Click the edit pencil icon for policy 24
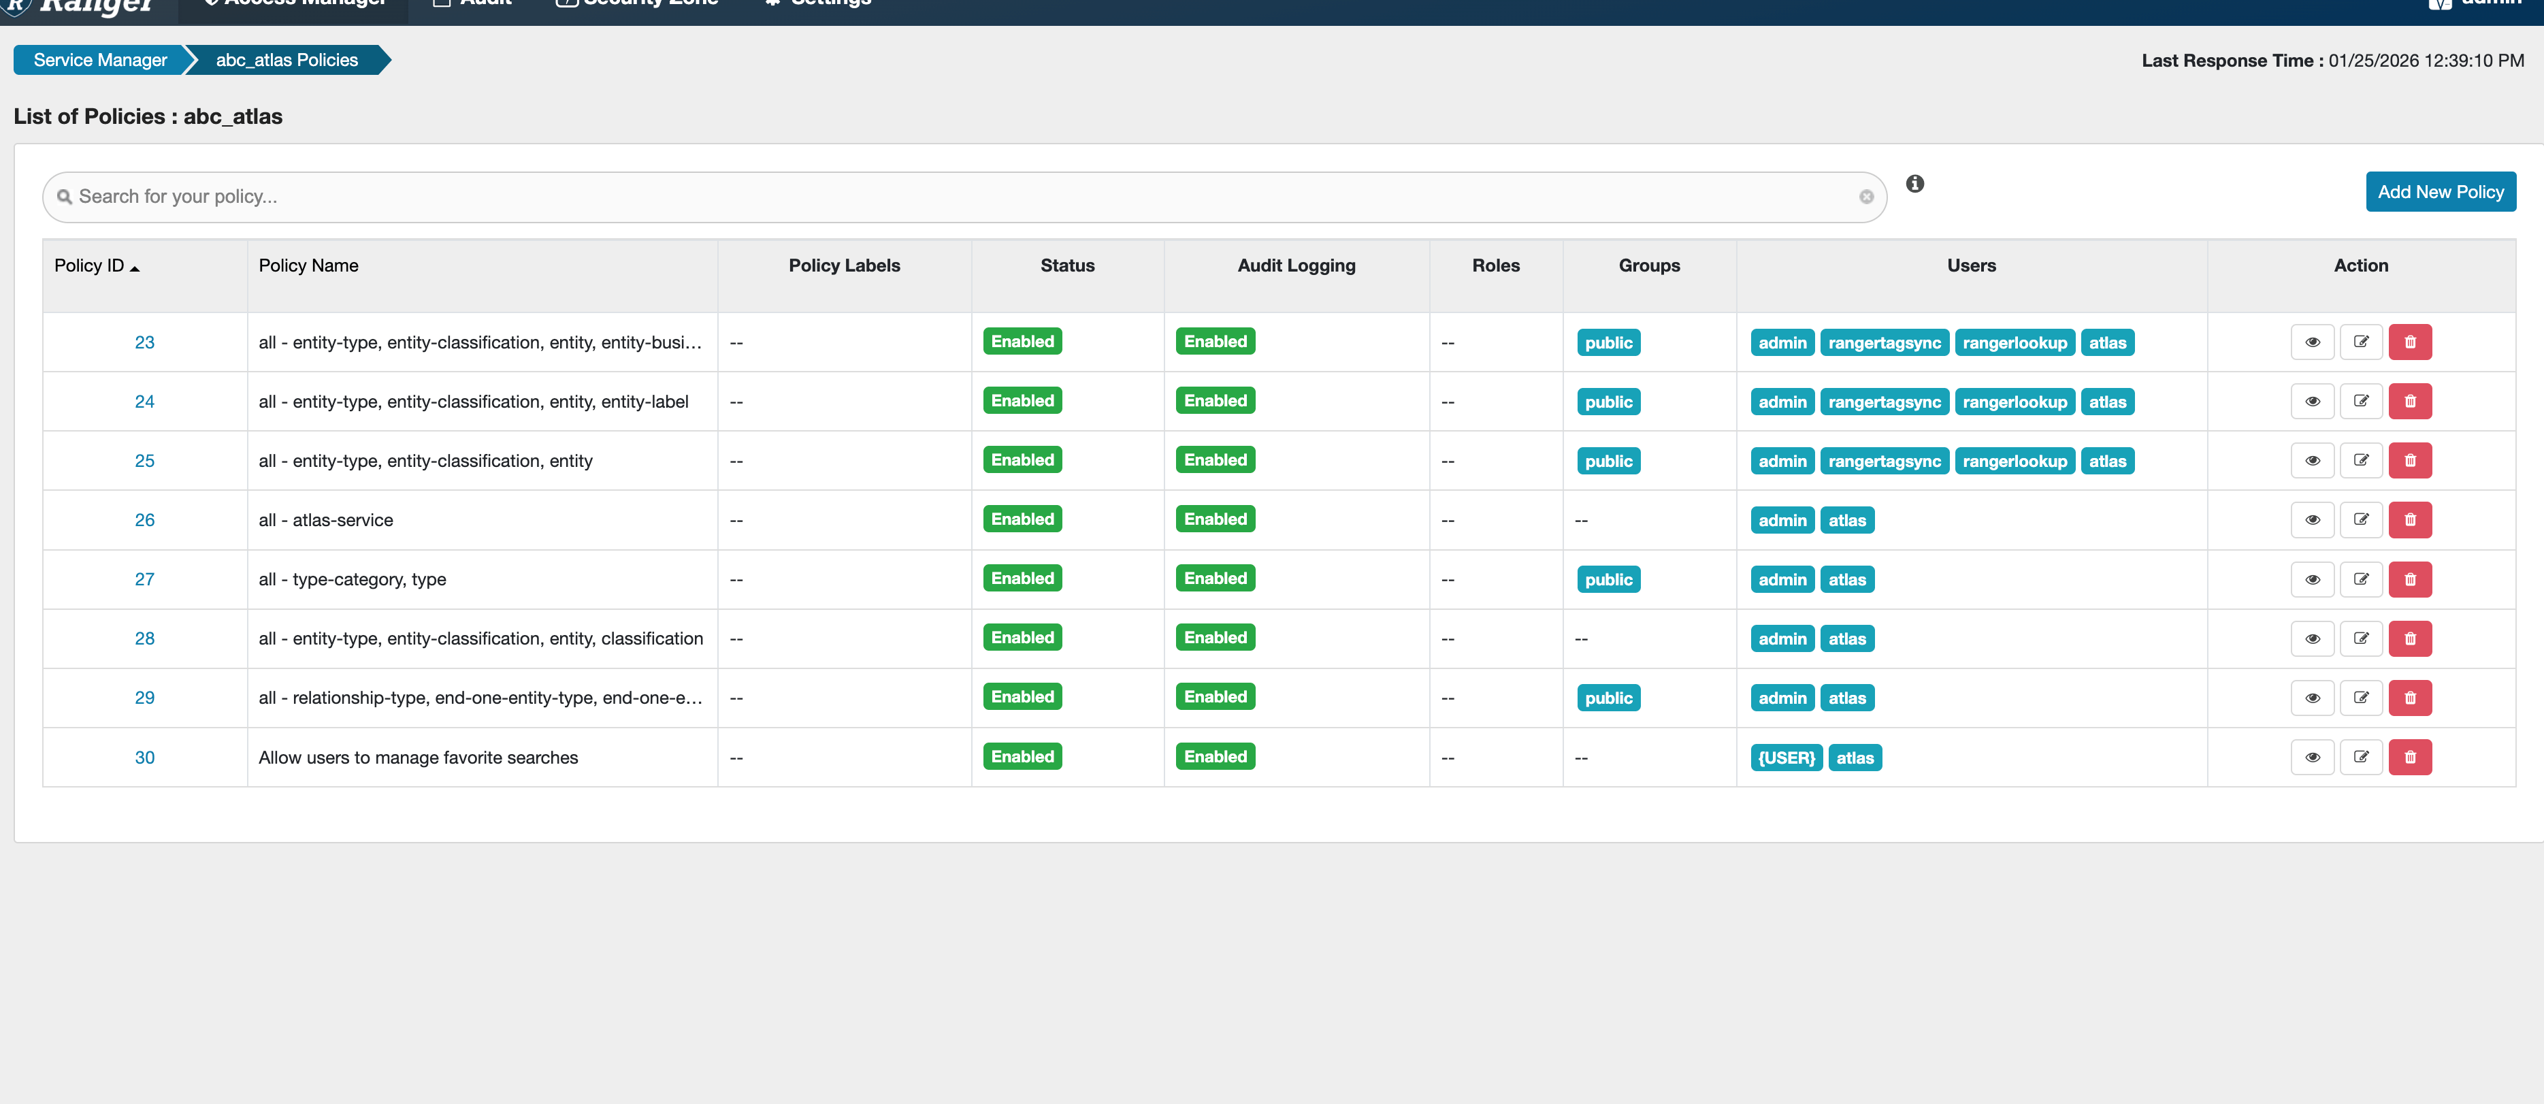This screenshot has width=2544, height=1104. point(2360,401)
